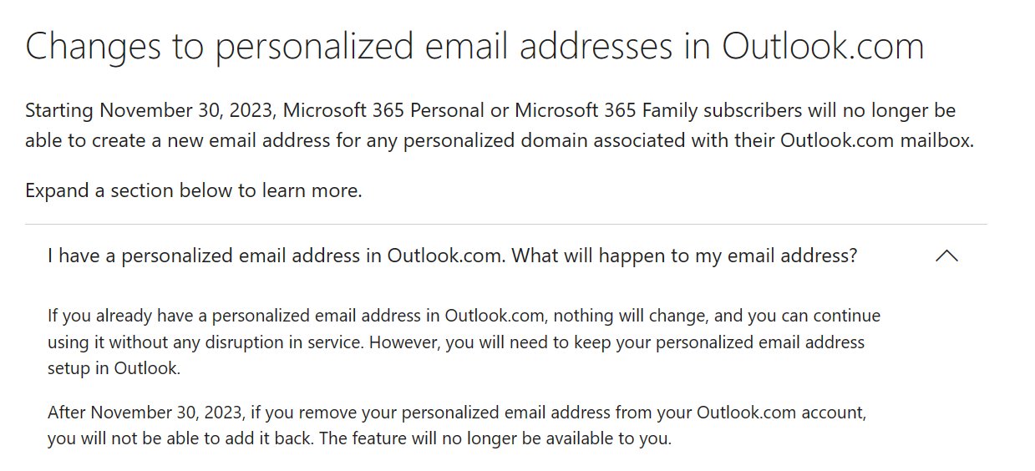The image size is (1035, 471).
Task: Collapse the section using the up chevron
Action: [x=946, y=256]
